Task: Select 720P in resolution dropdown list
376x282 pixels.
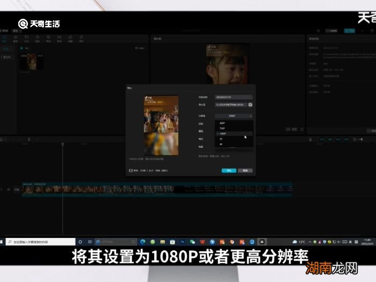Action: [234, 128]
